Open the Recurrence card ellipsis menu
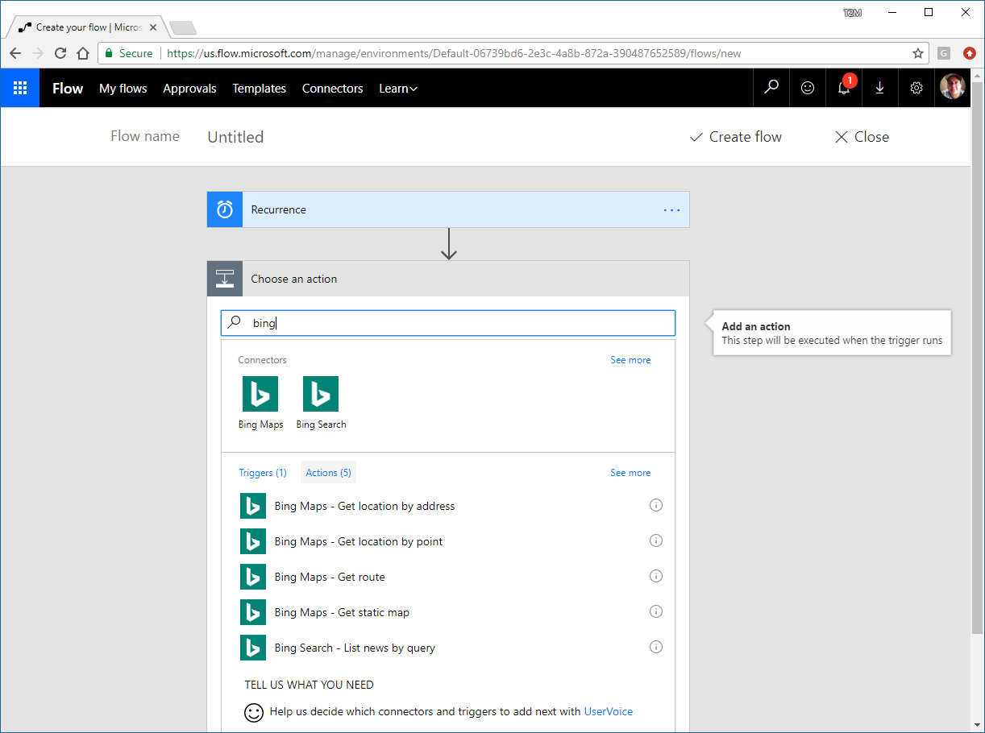The image size is (985, 733). (671, 209)
